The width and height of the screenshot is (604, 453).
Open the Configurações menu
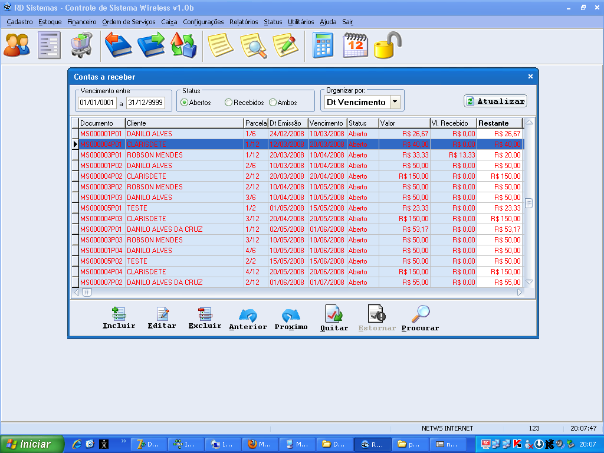[203, 22]
